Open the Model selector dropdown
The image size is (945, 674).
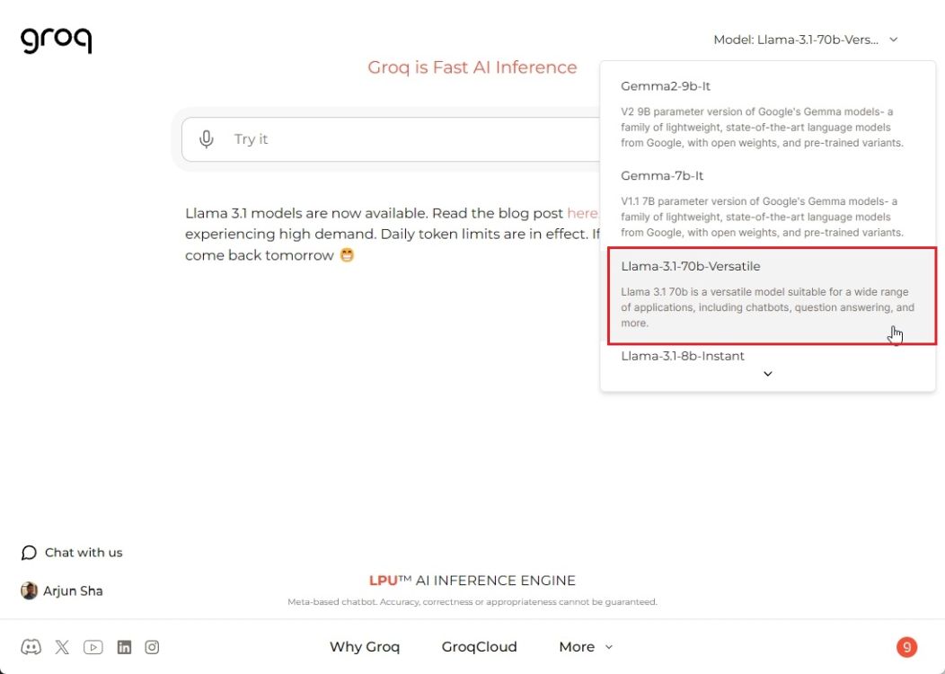click(x=806, y=40)
